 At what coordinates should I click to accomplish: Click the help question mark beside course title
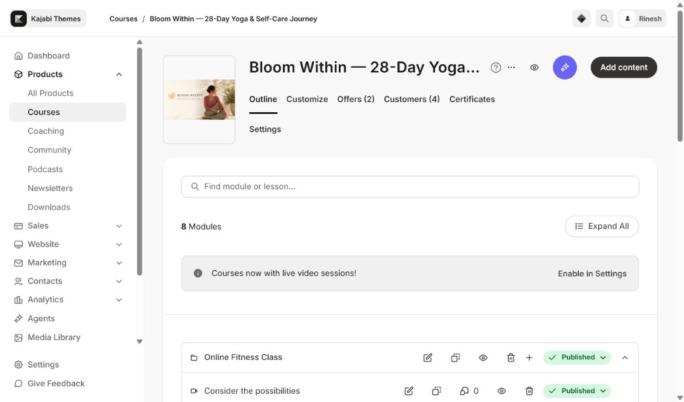(x=495, y=68)
